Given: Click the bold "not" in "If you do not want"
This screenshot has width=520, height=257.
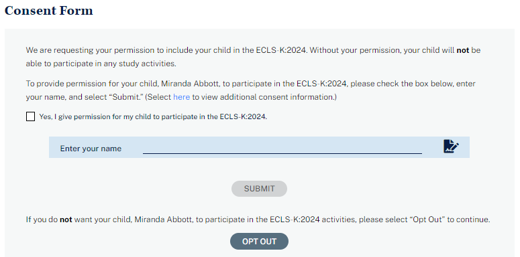Looking at the screenshot, I should [x=66, y=220].
